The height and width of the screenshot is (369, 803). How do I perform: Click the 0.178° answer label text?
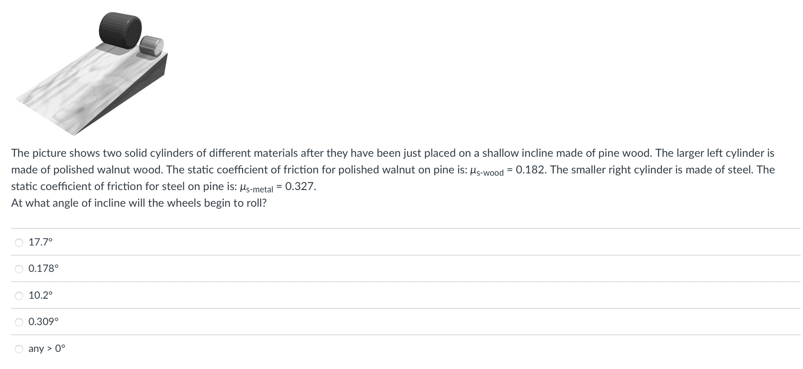pos(43,269)
